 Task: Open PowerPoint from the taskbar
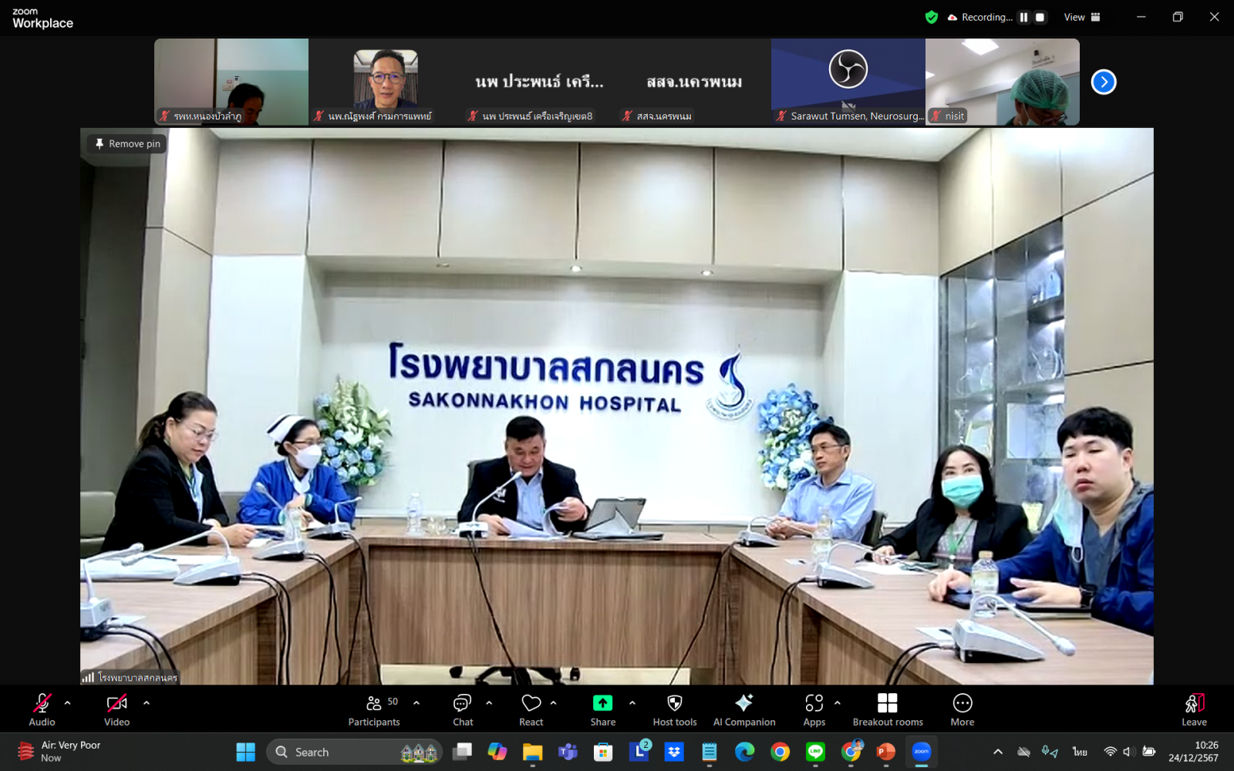pos(886,752)
